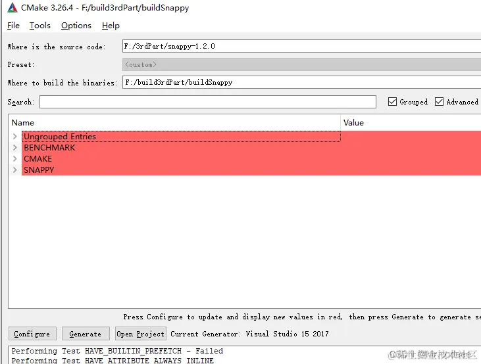Click the HAVE_BUILTIN_PREFETCH Failed log line
Screen dimensions: 481x364
[117, 351]
